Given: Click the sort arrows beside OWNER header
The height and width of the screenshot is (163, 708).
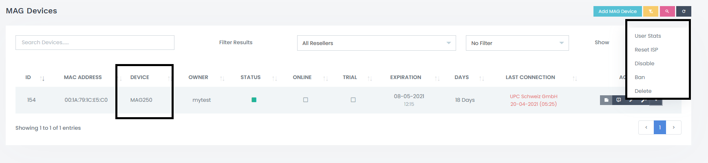Looking at the screenshot, I should click(x=222, y=78).
